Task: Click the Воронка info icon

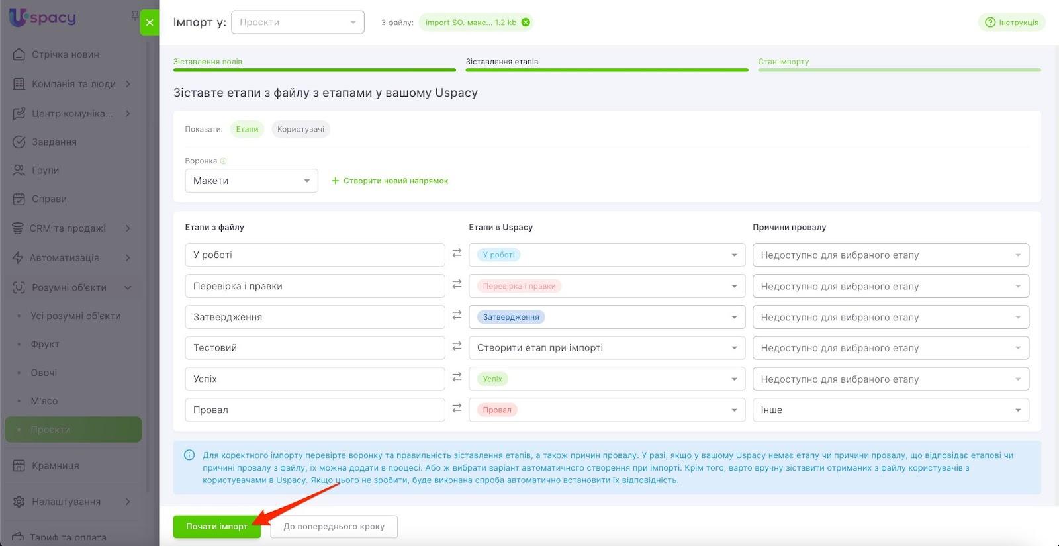Action: 223,161
